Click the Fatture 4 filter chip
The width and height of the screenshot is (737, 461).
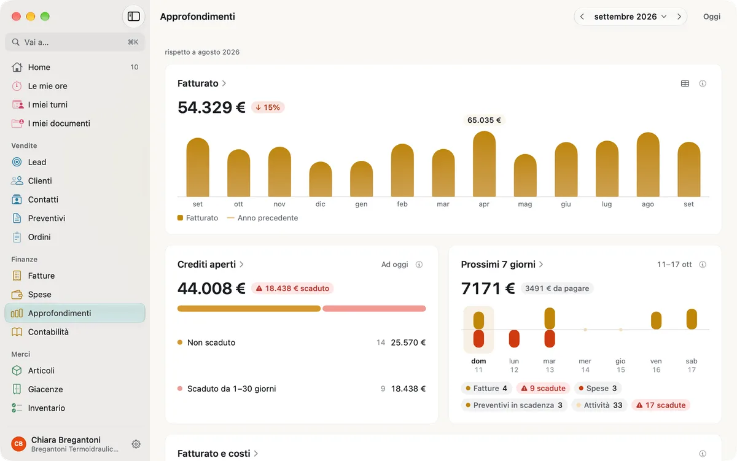[x=486, y=389]
